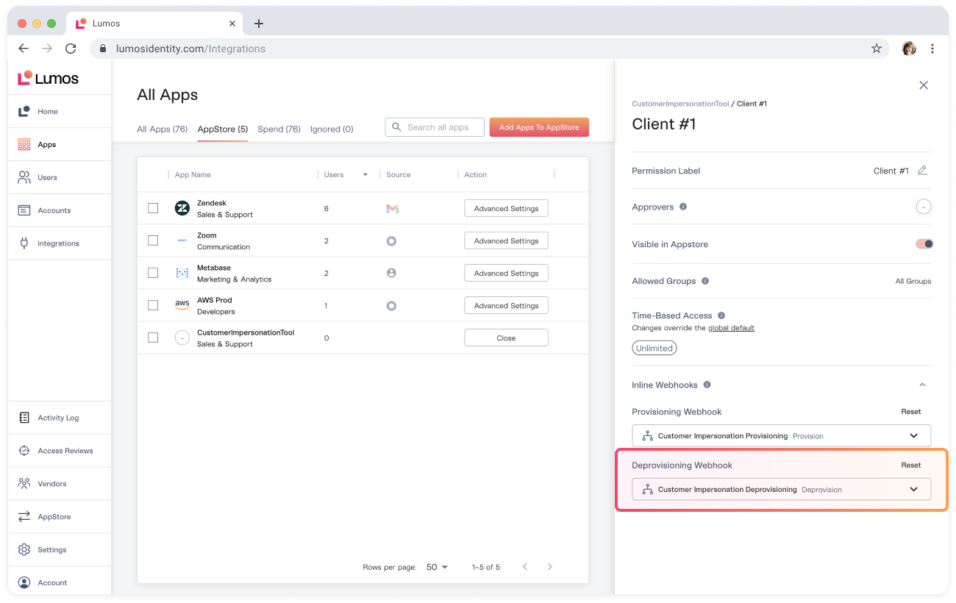956x603 pixels.
Task: Change rows per page dropdown
Action: coord(437,567)
